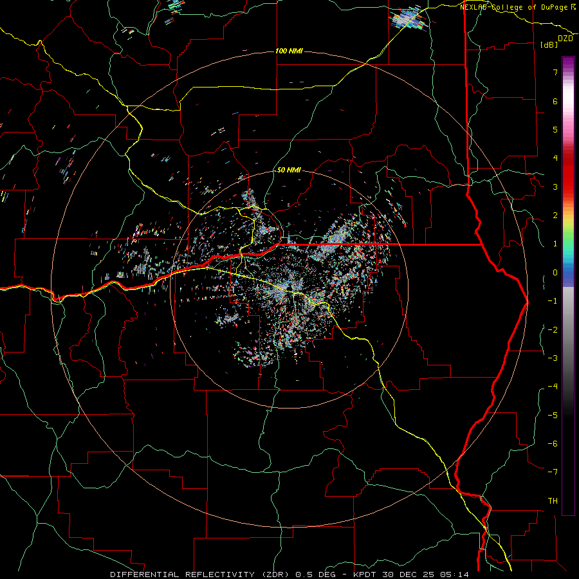Click the 100 NMI range ring label
The image size is (579, 579).
pos(289,51)
